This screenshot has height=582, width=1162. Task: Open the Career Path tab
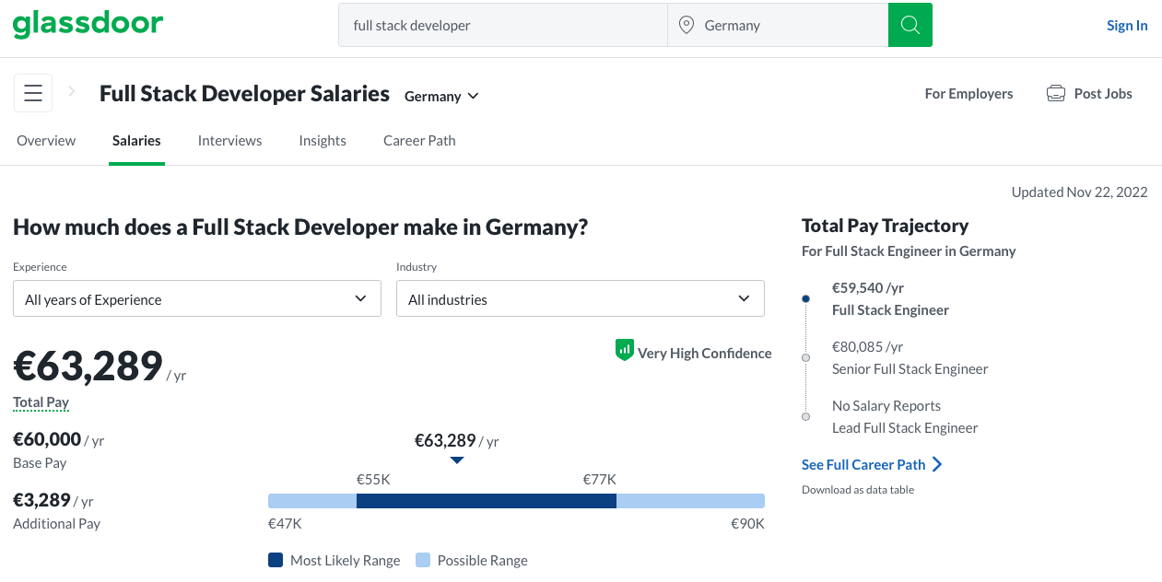coord(419,141)
